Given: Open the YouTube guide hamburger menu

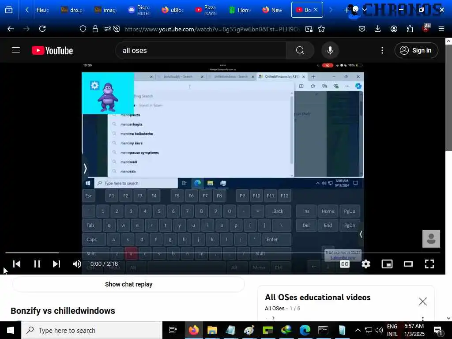Looking at the screenshot, I should point(16,50).
